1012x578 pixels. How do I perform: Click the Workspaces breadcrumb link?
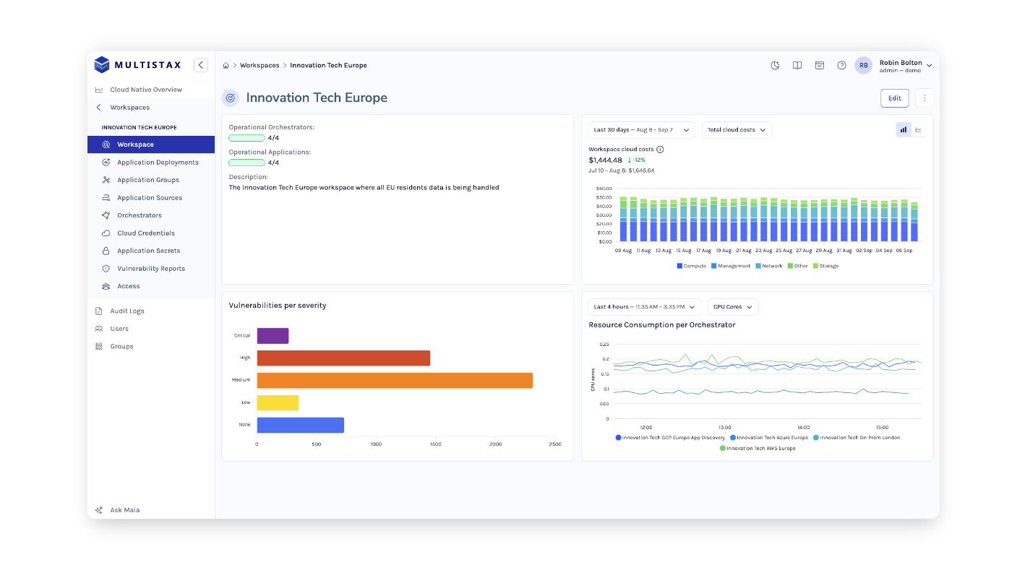coord(260,66)
